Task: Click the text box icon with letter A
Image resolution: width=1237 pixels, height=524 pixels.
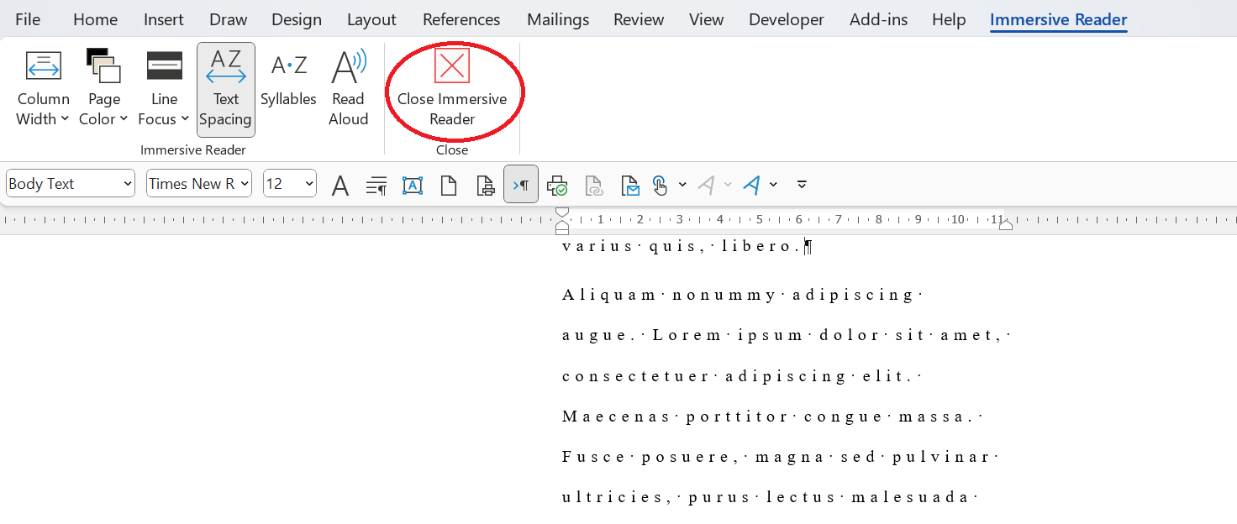Action: tap(413, 185)
